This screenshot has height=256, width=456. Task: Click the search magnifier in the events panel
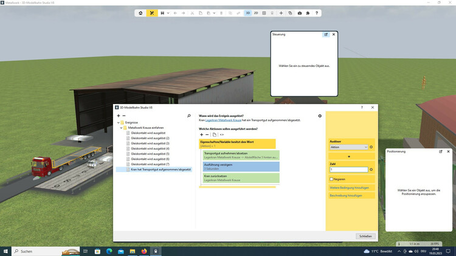tap(189, 116)
